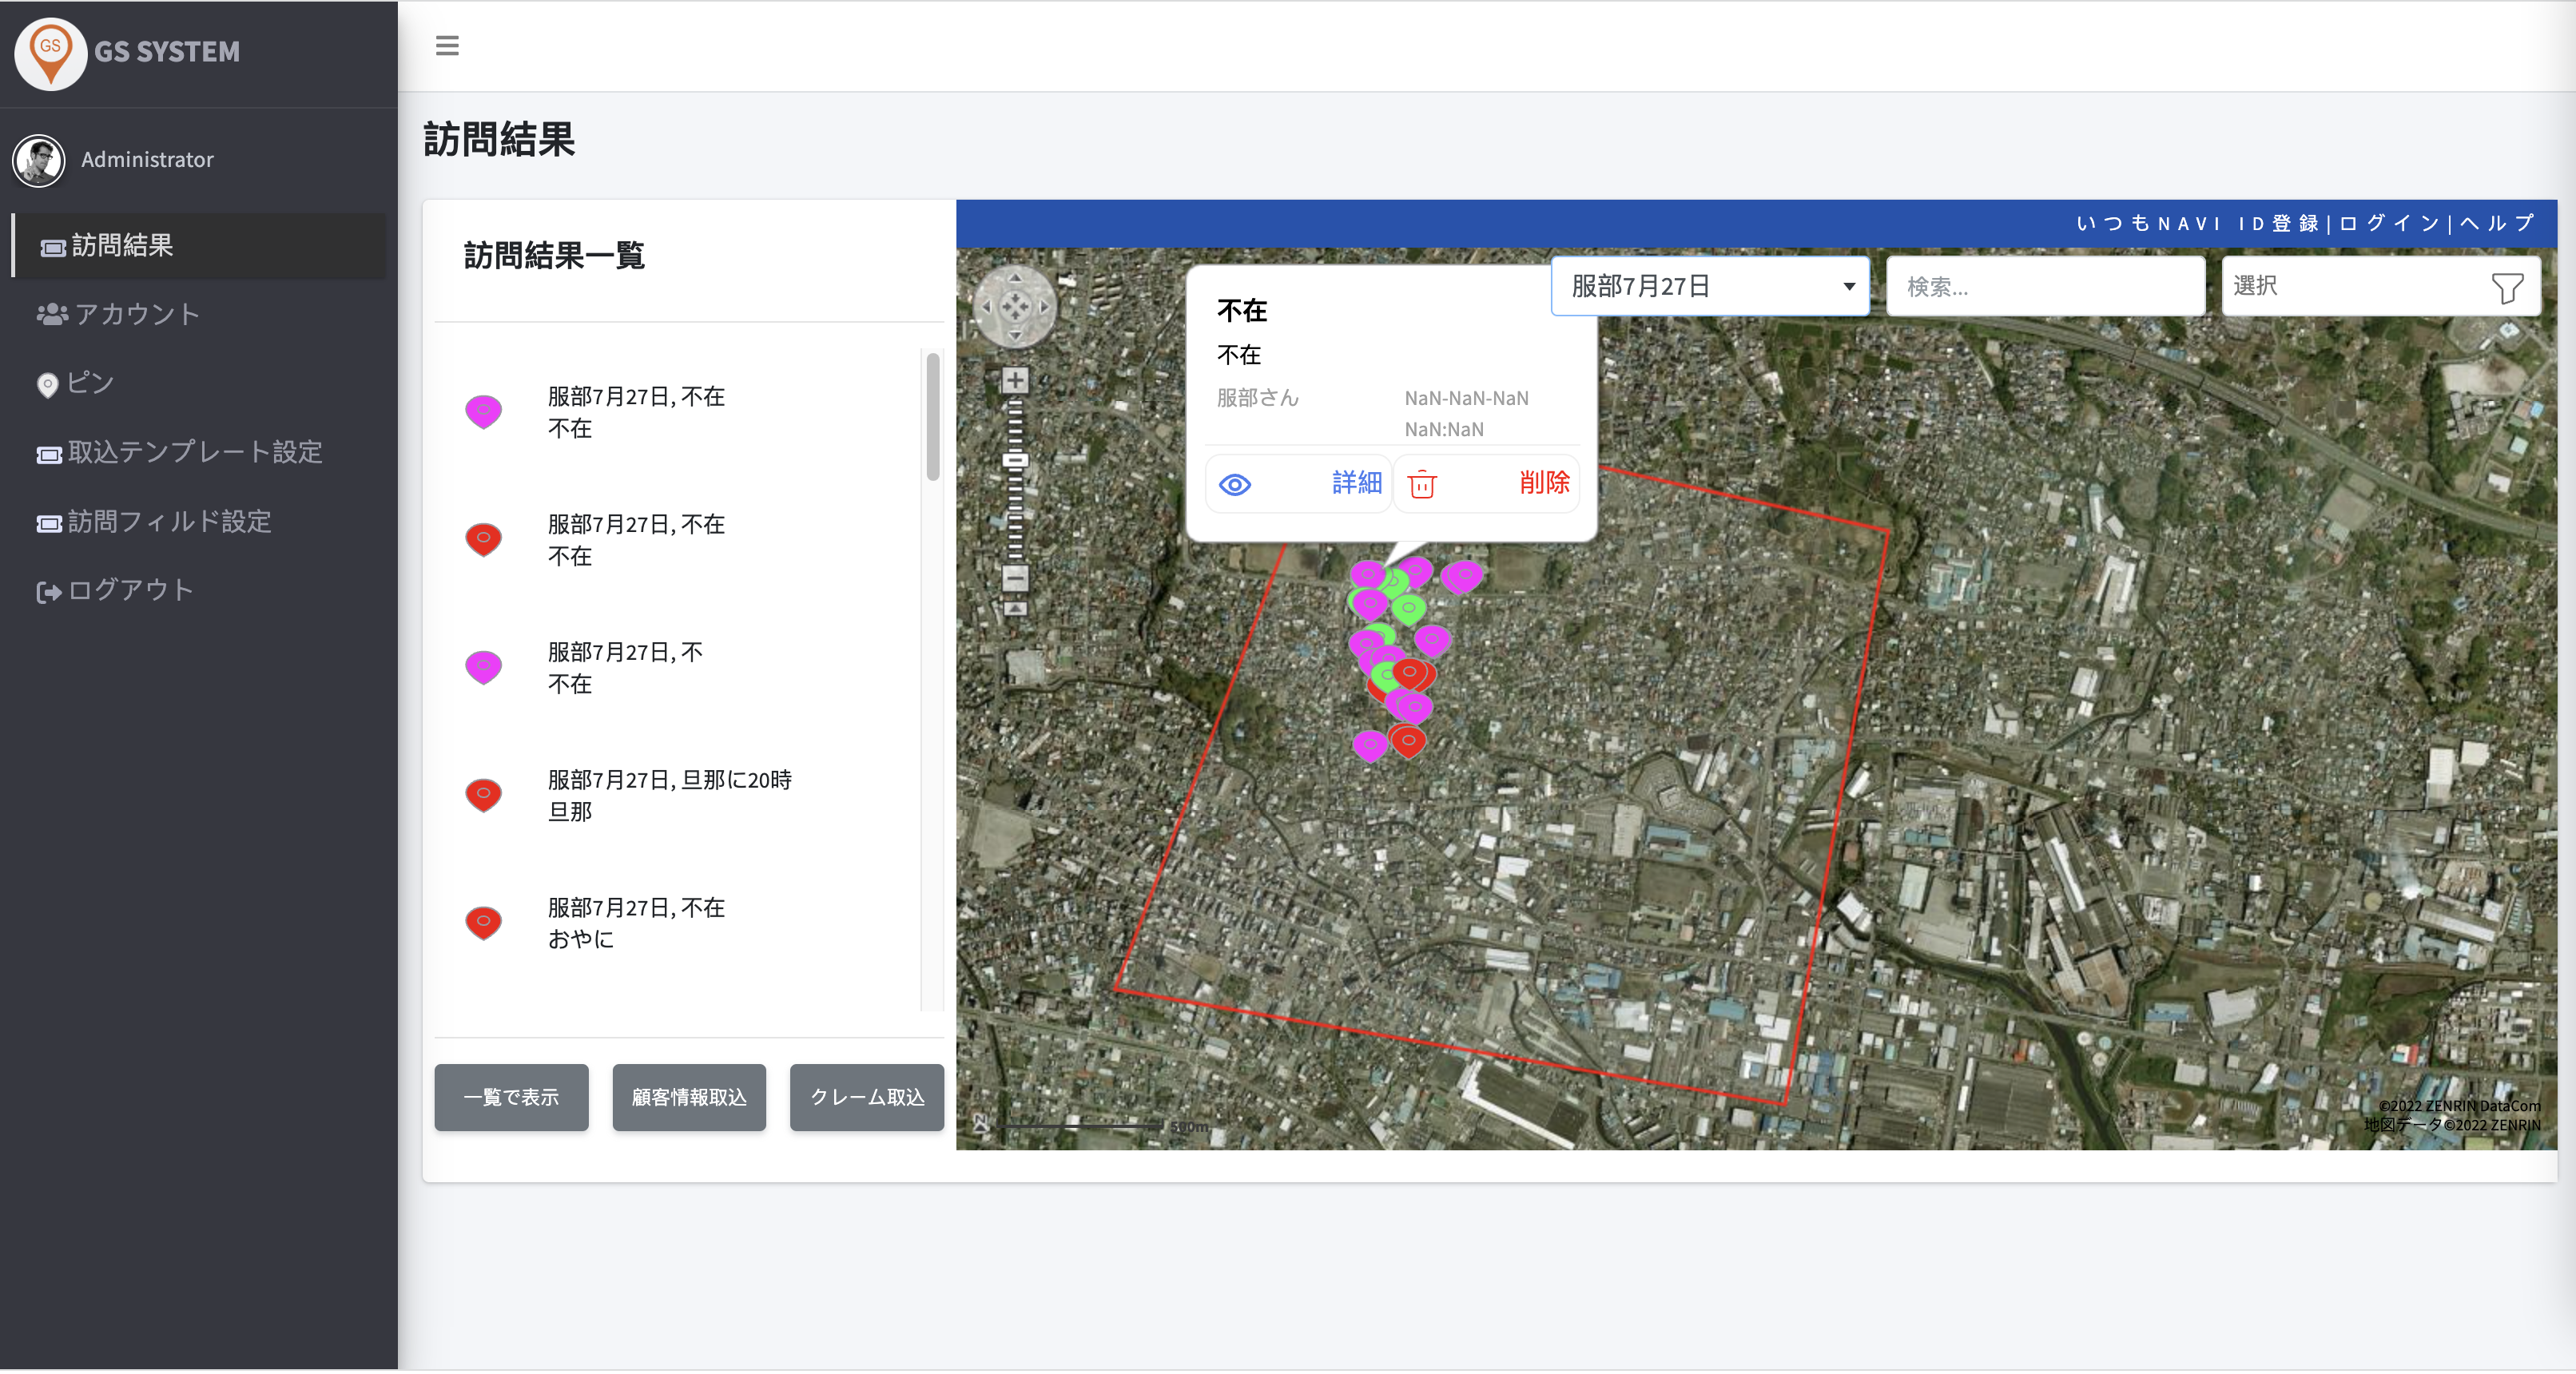Click the map zoom in plus icon

tap(1015, 380)
